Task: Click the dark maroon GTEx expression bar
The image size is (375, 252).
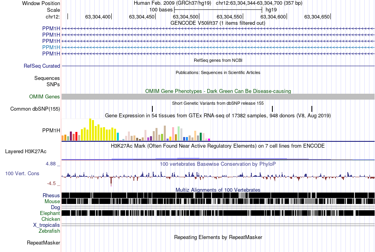Action: point(71,136)
